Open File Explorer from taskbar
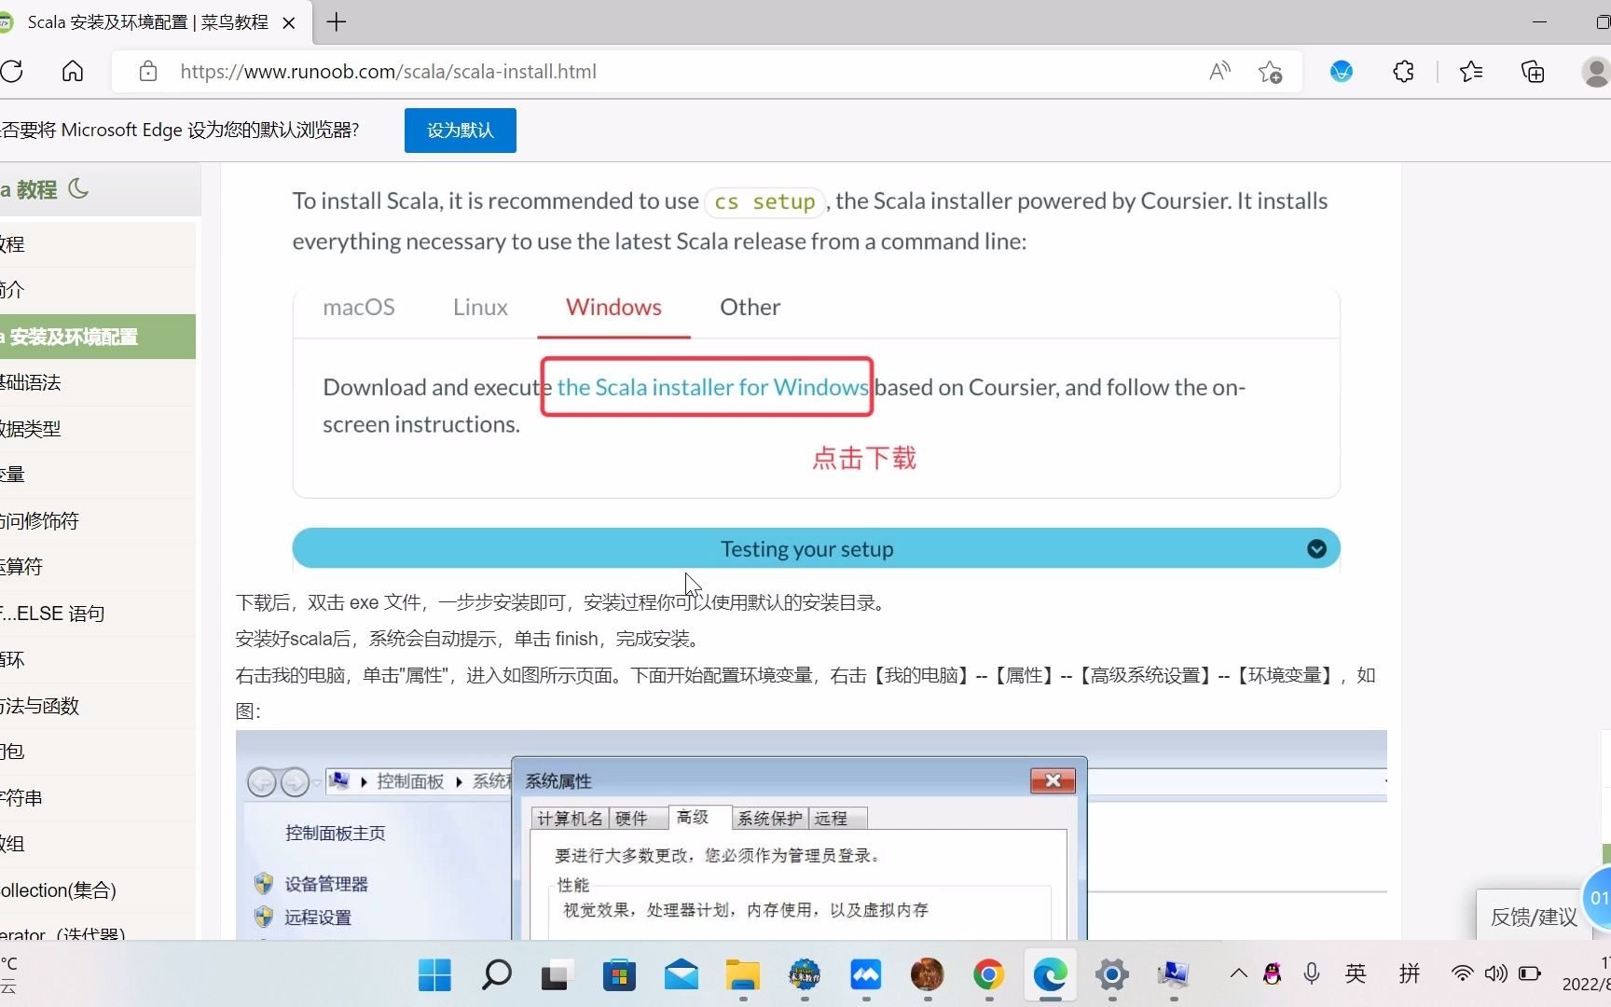 pyautogui.click(x=743, y=975)
